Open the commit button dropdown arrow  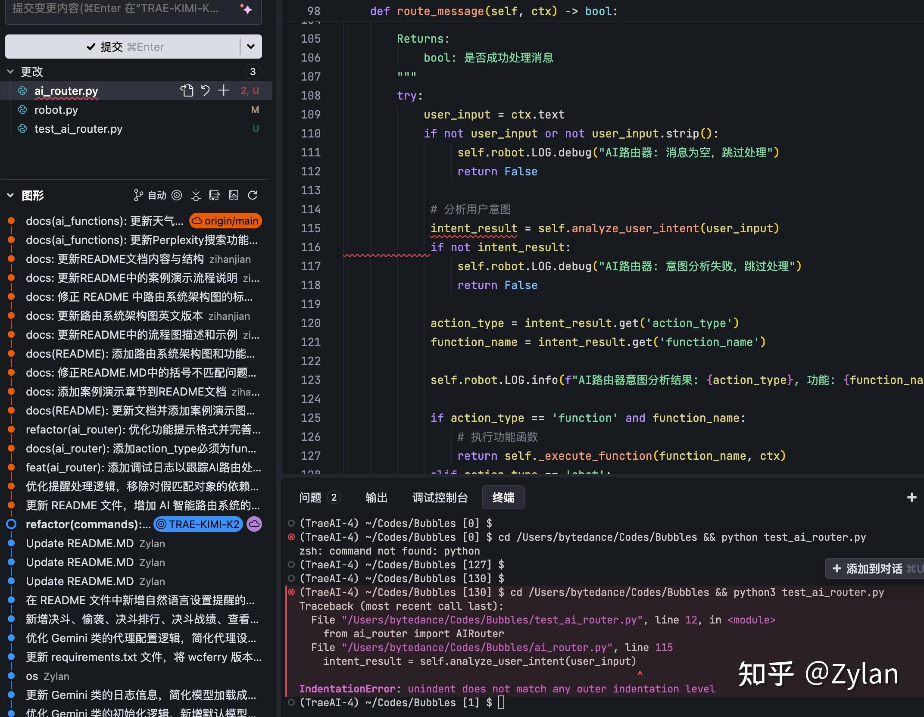[x=251, y=47]
